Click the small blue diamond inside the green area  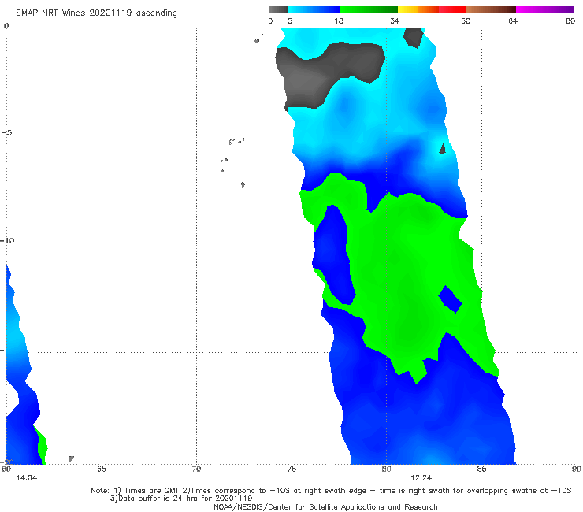click(x=450, y=299)
